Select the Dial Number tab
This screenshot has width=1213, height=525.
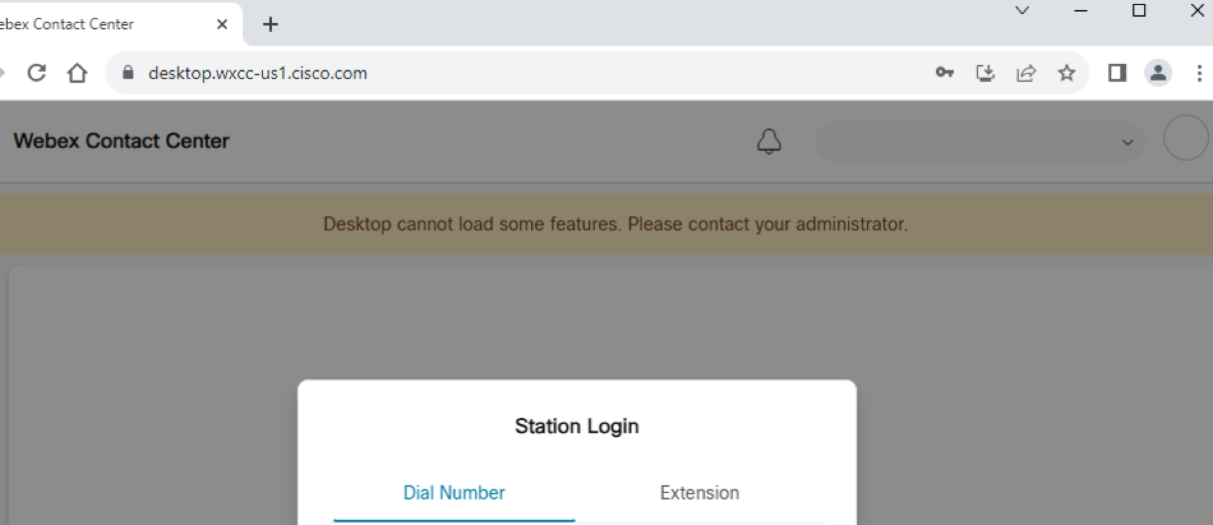[x=454, y=492]
